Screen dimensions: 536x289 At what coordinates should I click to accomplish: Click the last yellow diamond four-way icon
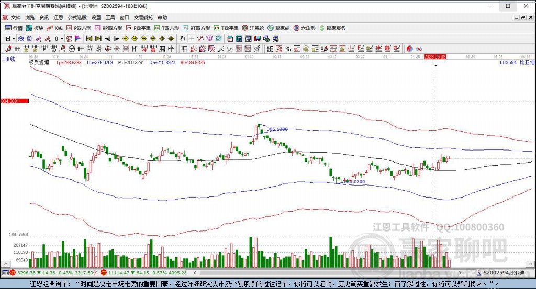(x=171, y=39)
